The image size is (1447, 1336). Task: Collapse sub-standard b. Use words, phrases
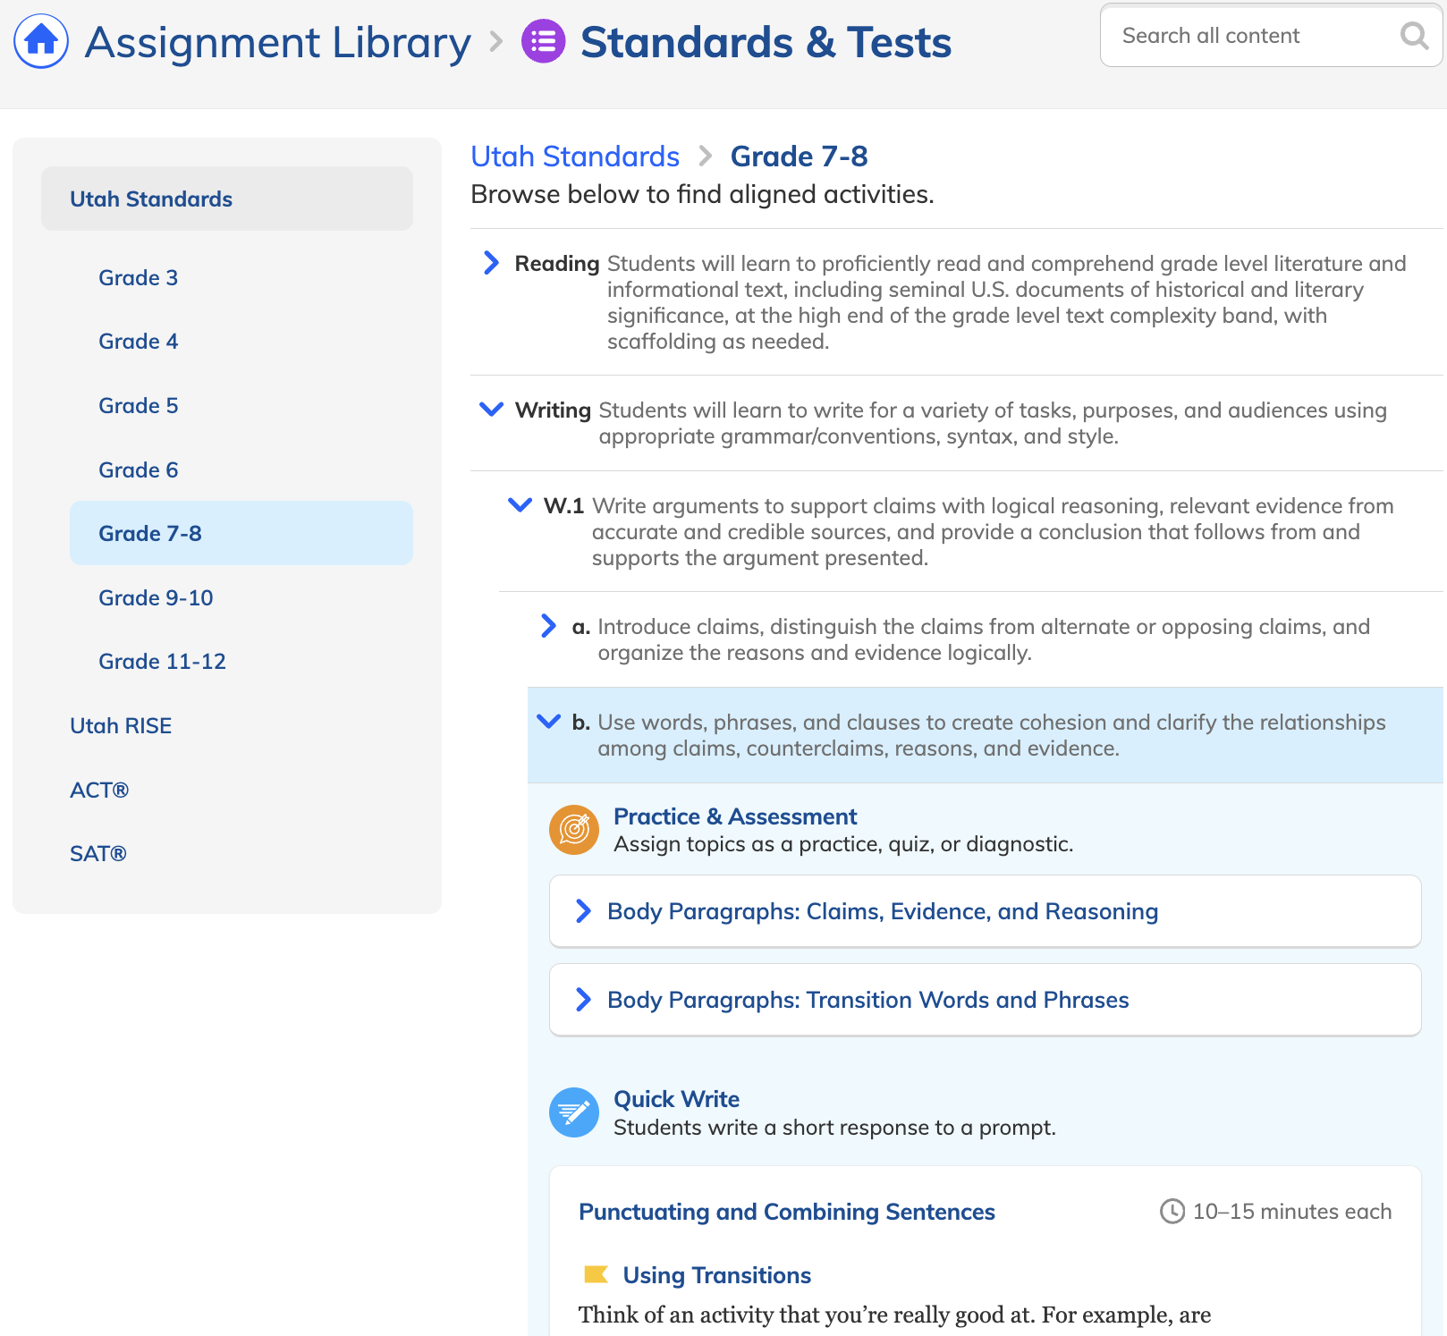pos(548,721)
